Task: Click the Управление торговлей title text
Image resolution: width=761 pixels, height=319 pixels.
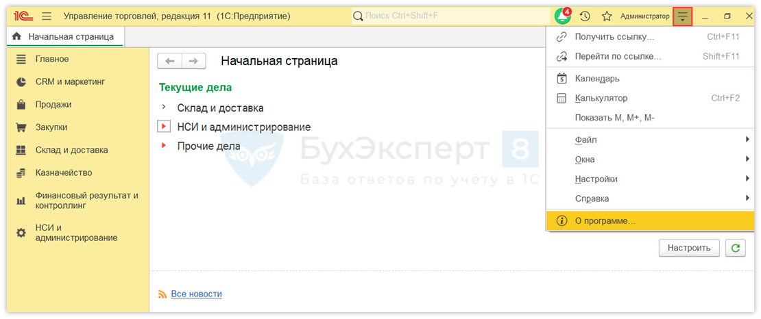Action: (177, 16)
